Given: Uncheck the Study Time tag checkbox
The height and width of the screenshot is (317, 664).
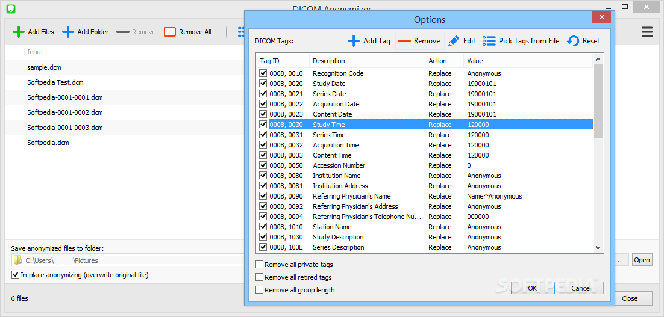Looking at the screenshot, I should tap(263, 125).
